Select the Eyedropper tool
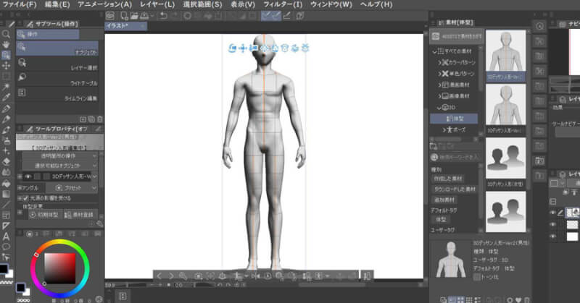Screen dimensions: 580x303 (x=6, y=98)
